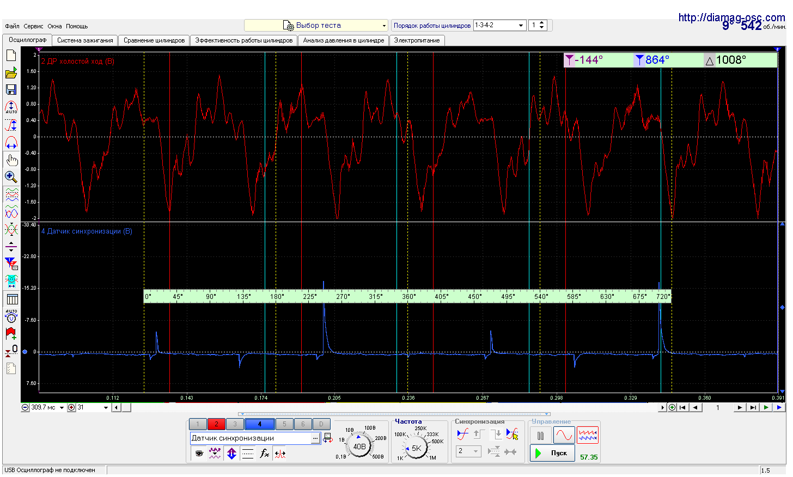Select the horizontal stretch waveform tool
The image size is (793, 477).
click(11, 143)
